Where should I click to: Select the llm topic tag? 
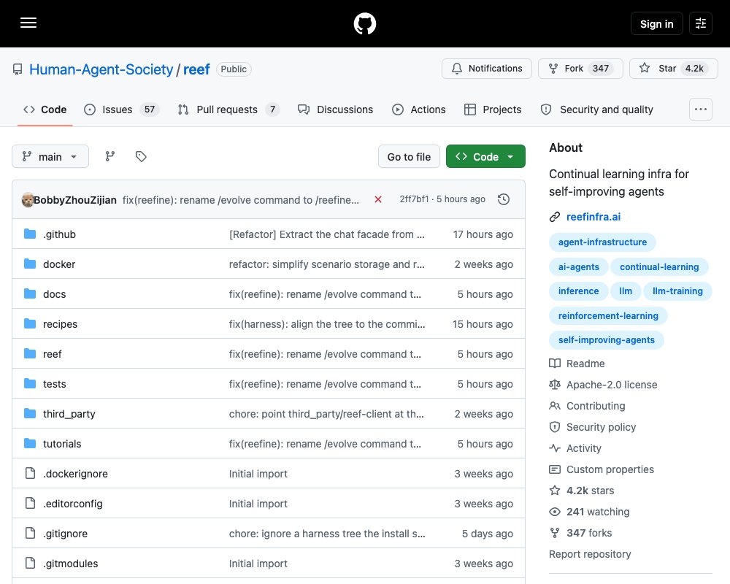[x=626, y=291]
